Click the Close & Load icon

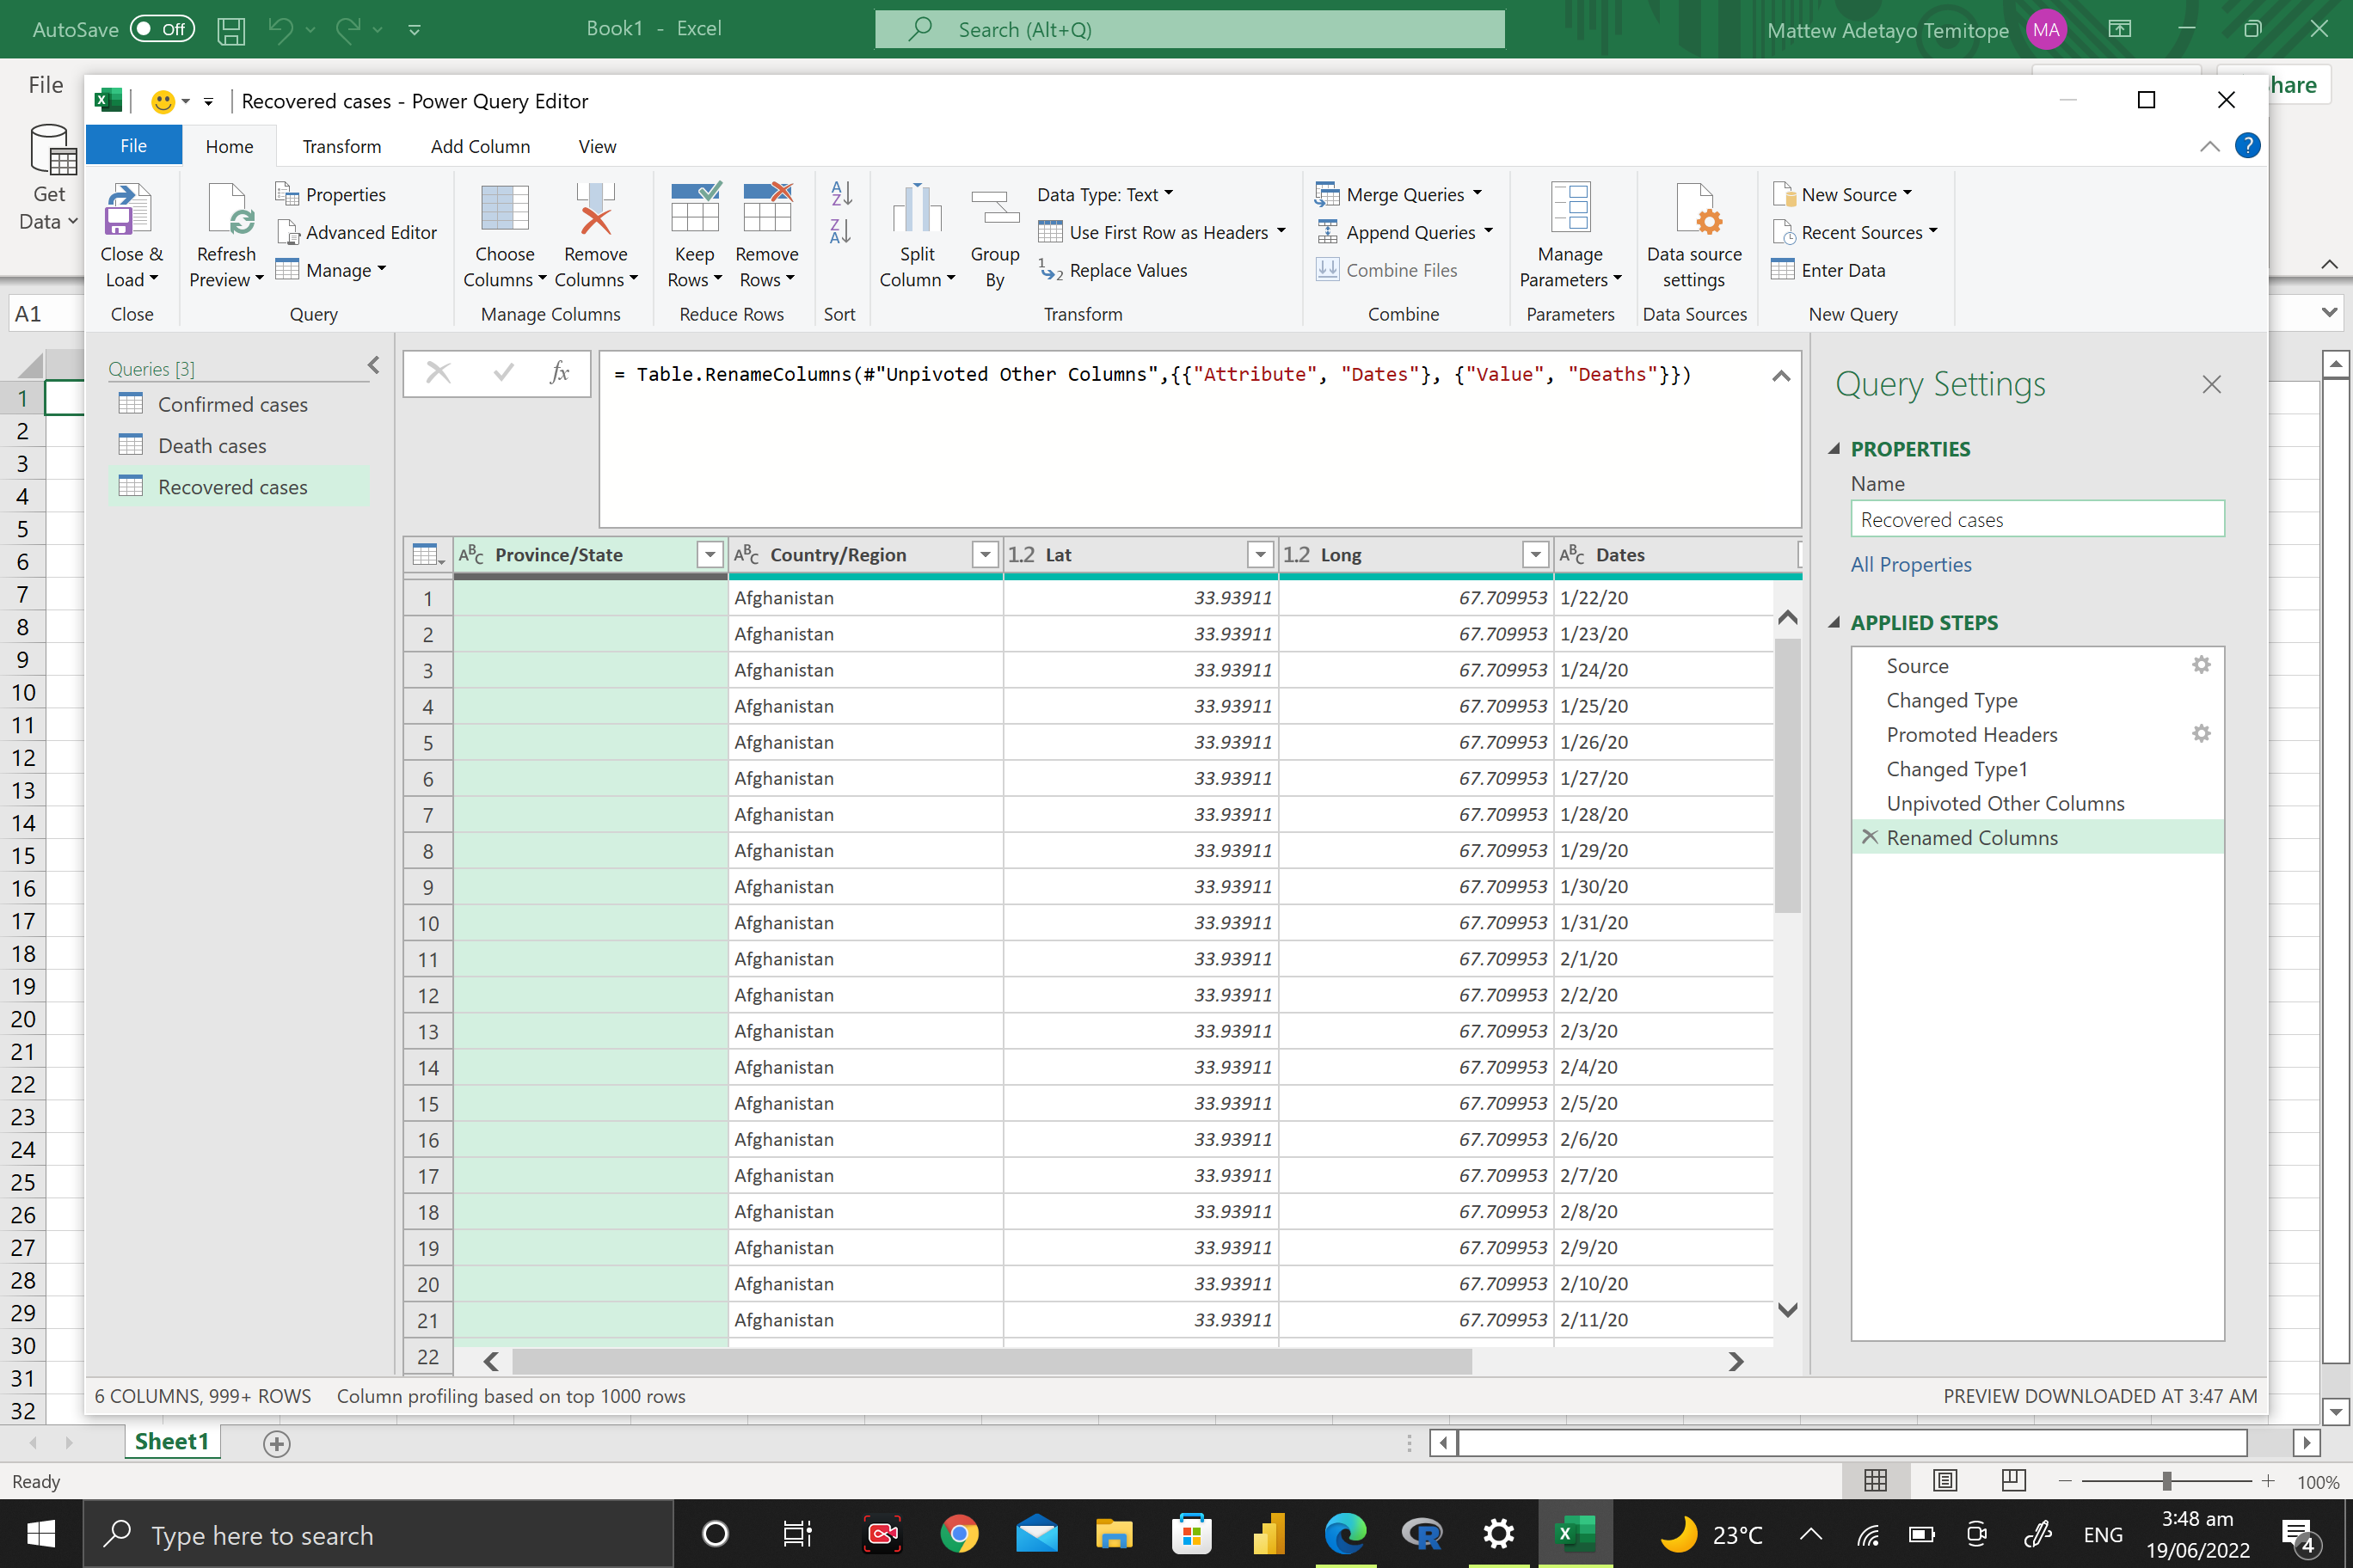(x=129, y=211)
